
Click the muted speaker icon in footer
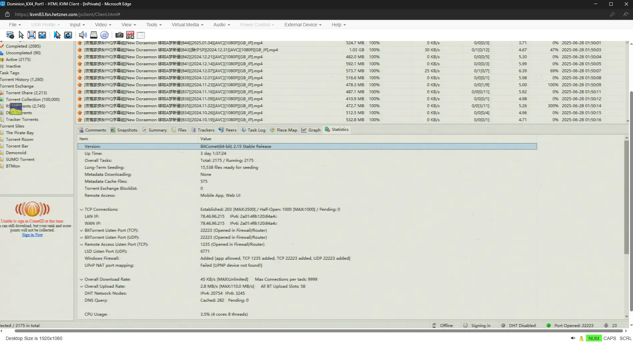tap(573, 338)
